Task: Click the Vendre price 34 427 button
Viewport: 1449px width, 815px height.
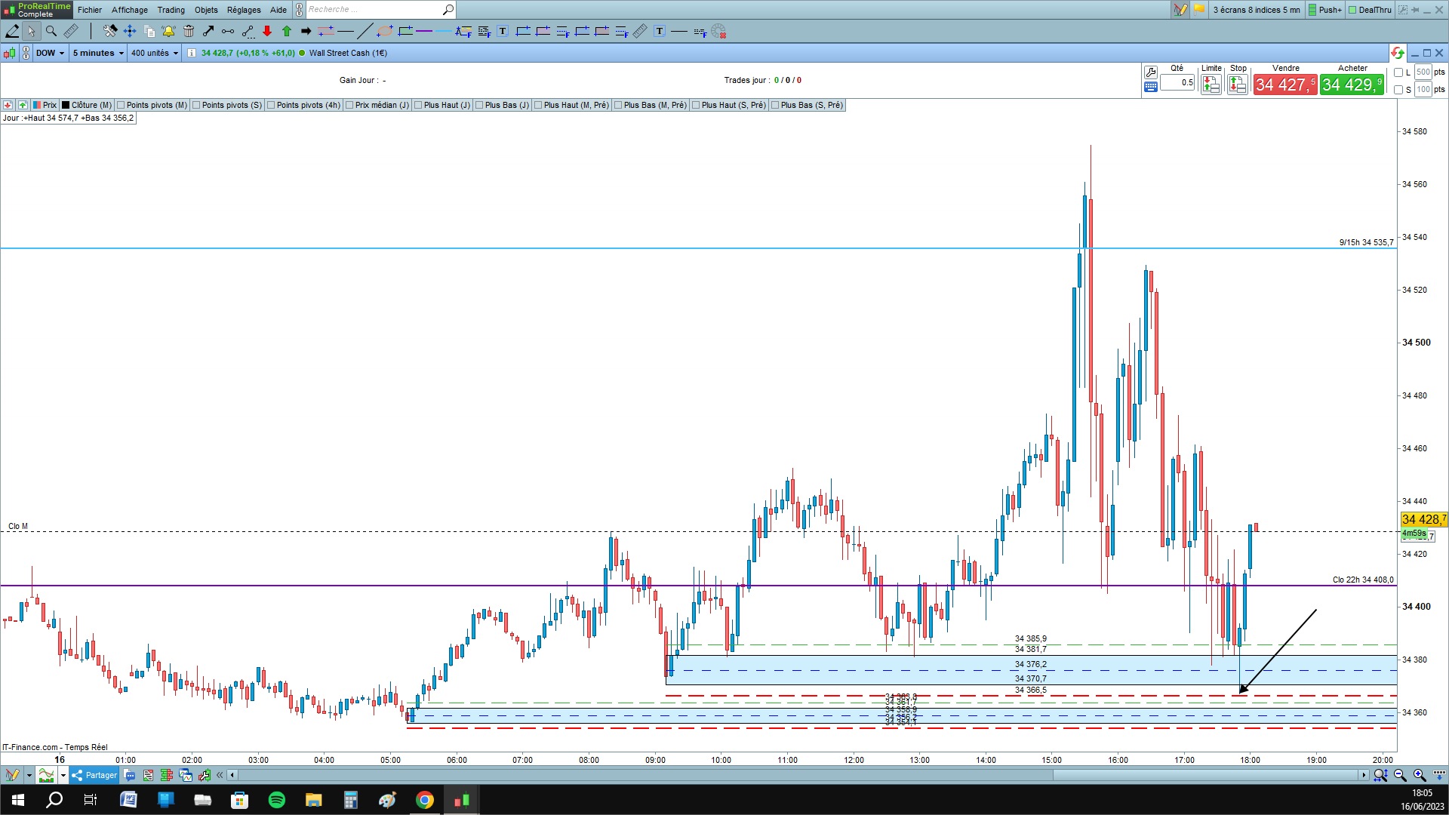Action: tap(1285, 85)
